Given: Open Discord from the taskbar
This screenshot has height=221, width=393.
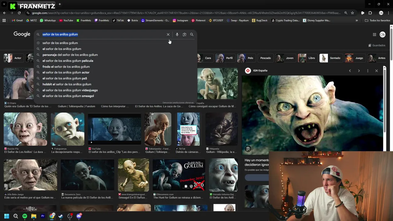Looking at the screenshot, I should [79, 216].
